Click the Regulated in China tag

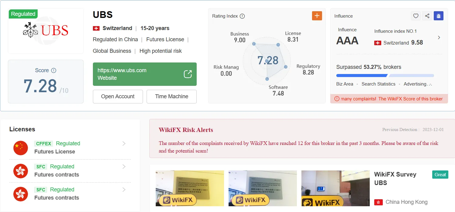[115, 39]
